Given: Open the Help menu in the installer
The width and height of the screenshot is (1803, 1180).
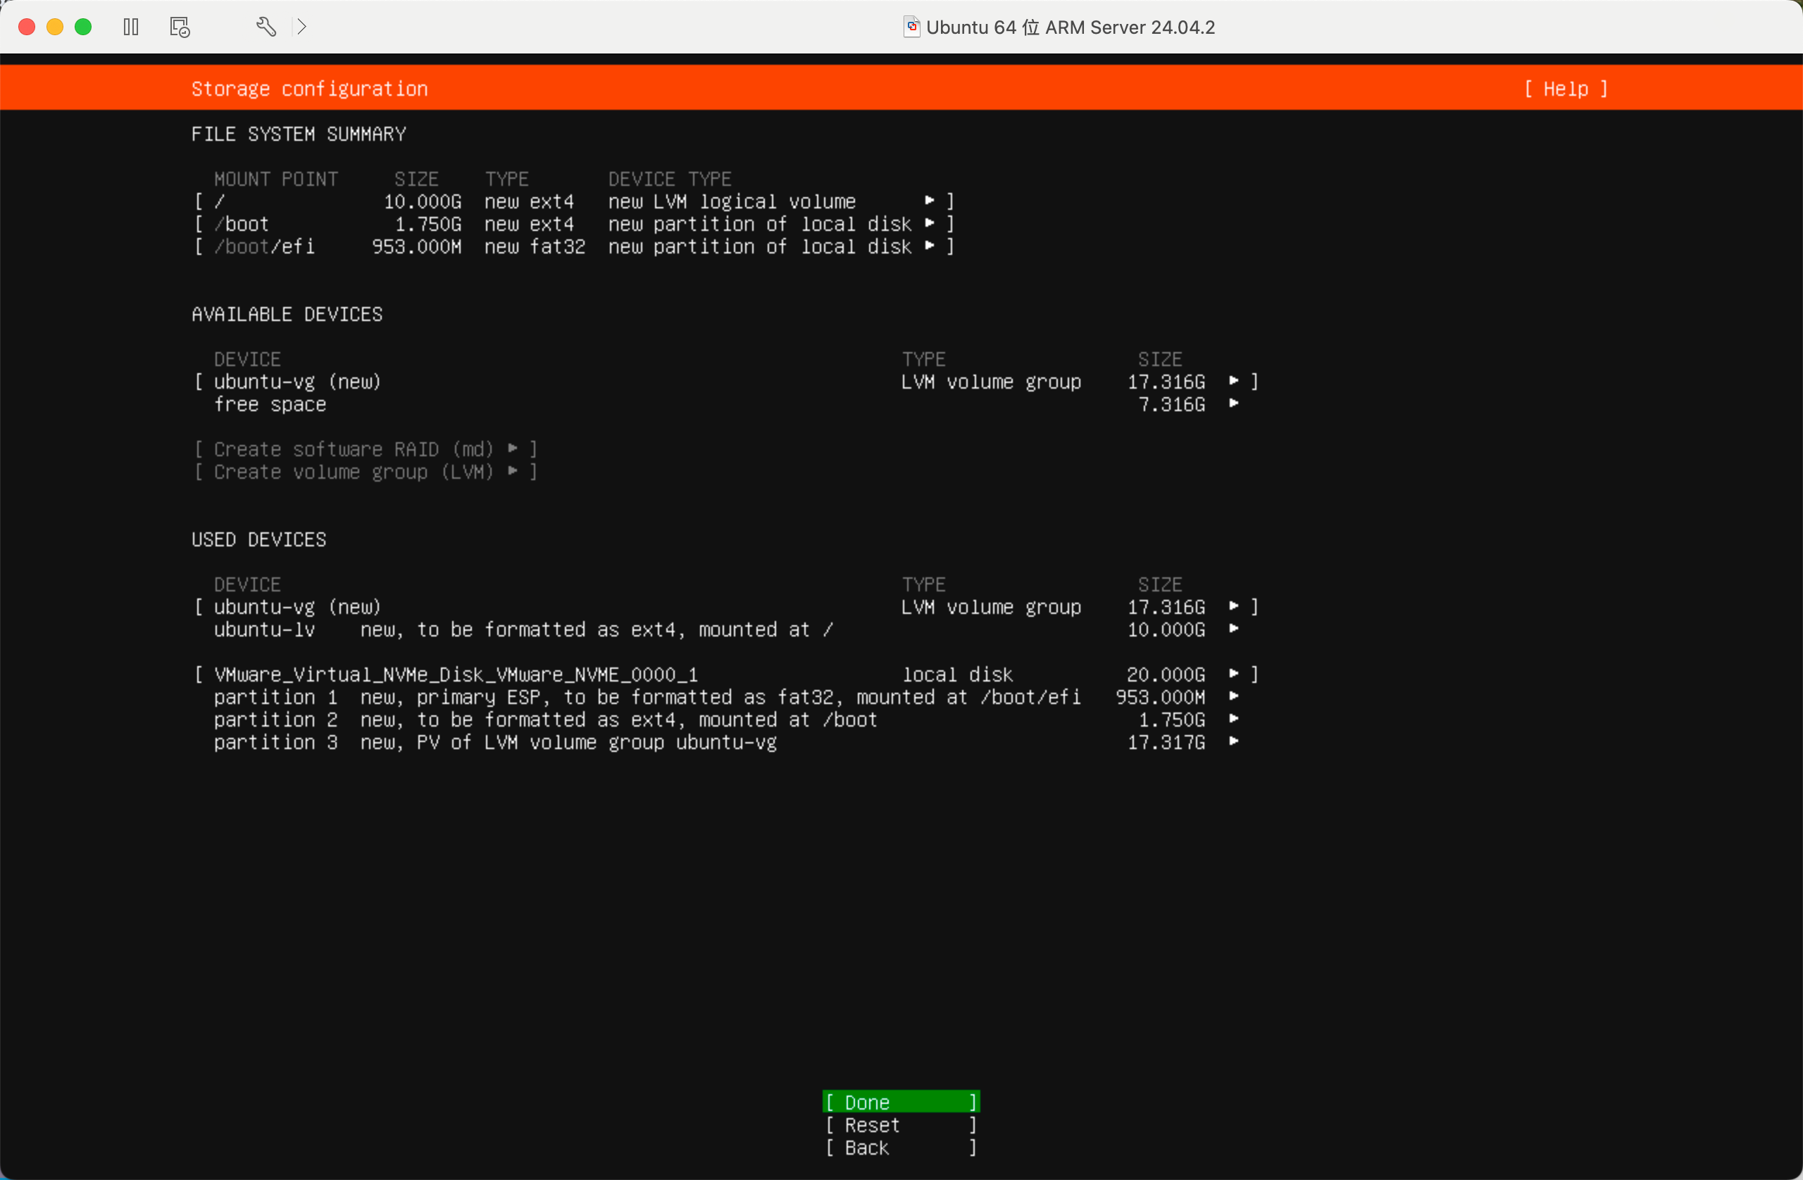Looking at the screenshot, I should click(x=1566, y=89).
